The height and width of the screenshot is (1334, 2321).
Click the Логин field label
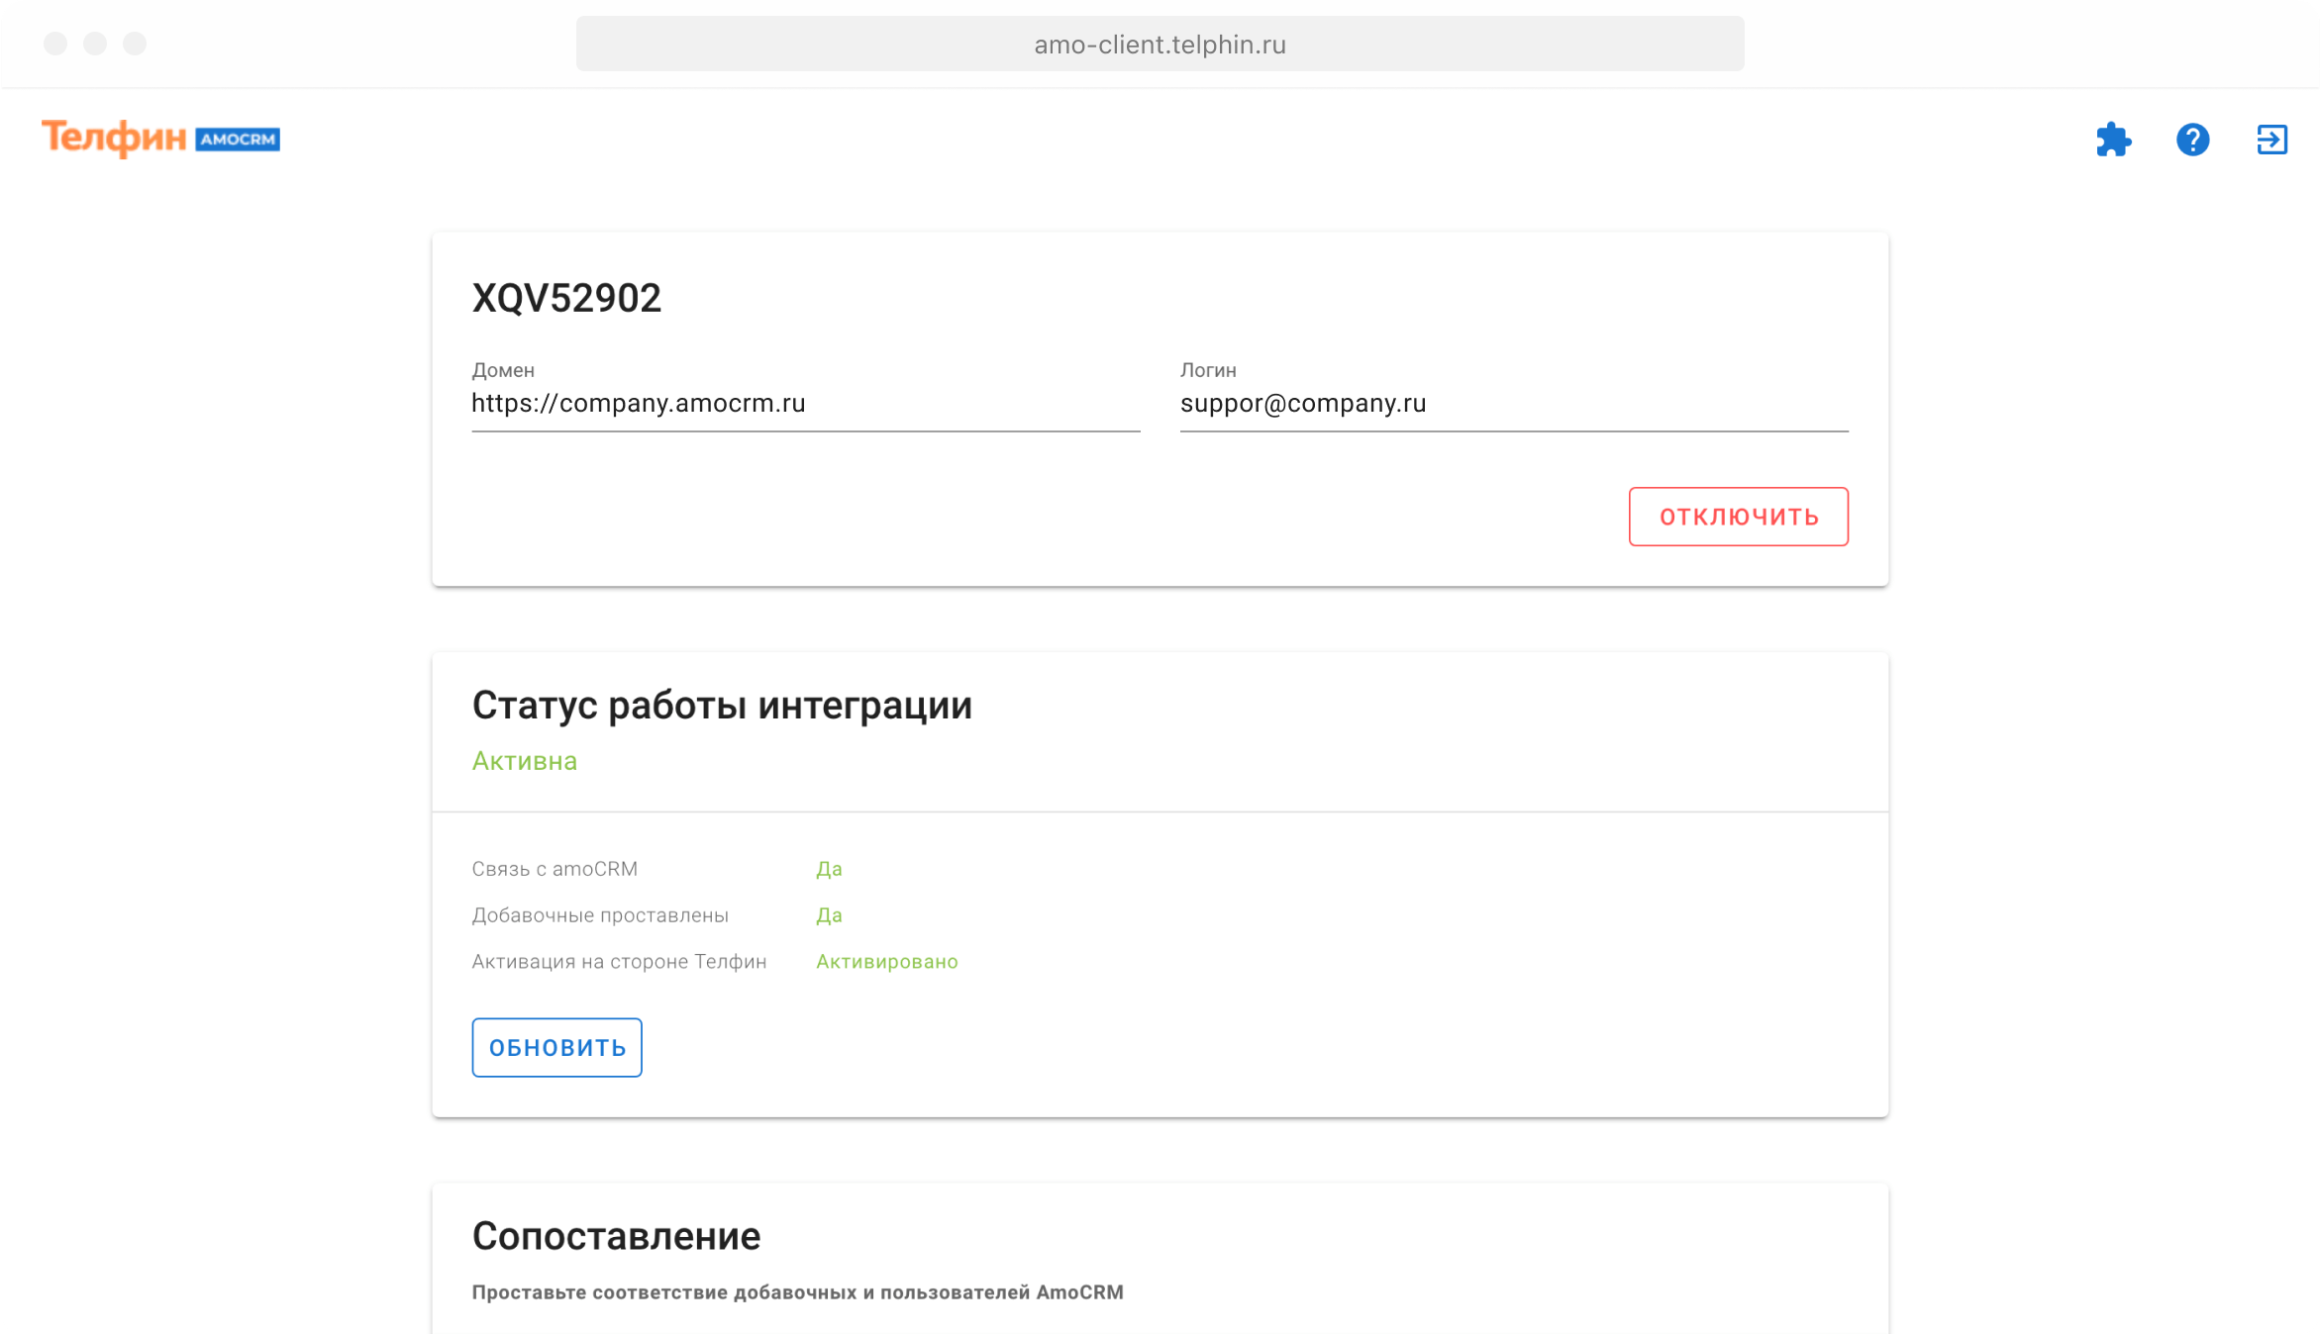1208,370
